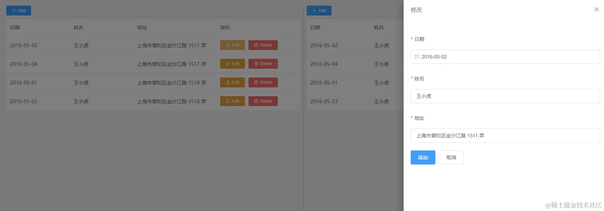This screenshot has width=604, height=211.
Task: Select 2016-05-04 in the right table
Action: pos(324,64)
